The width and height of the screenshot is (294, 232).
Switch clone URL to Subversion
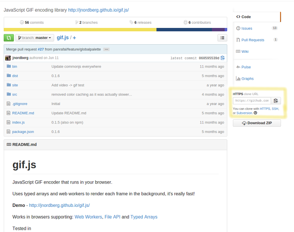[x=245, y=113]
